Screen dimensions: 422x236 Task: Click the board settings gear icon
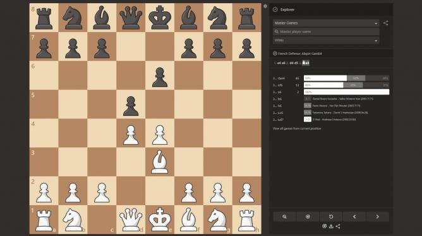click(265, 6)
